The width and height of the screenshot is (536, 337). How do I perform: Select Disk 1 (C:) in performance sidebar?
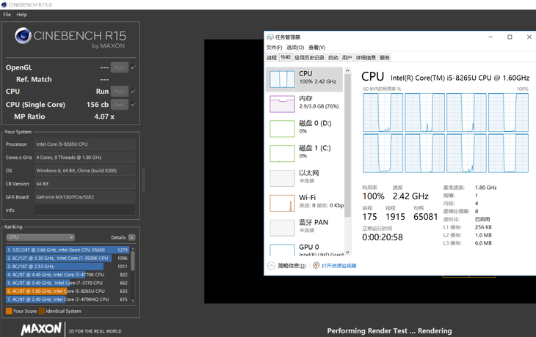coord(304,153)
